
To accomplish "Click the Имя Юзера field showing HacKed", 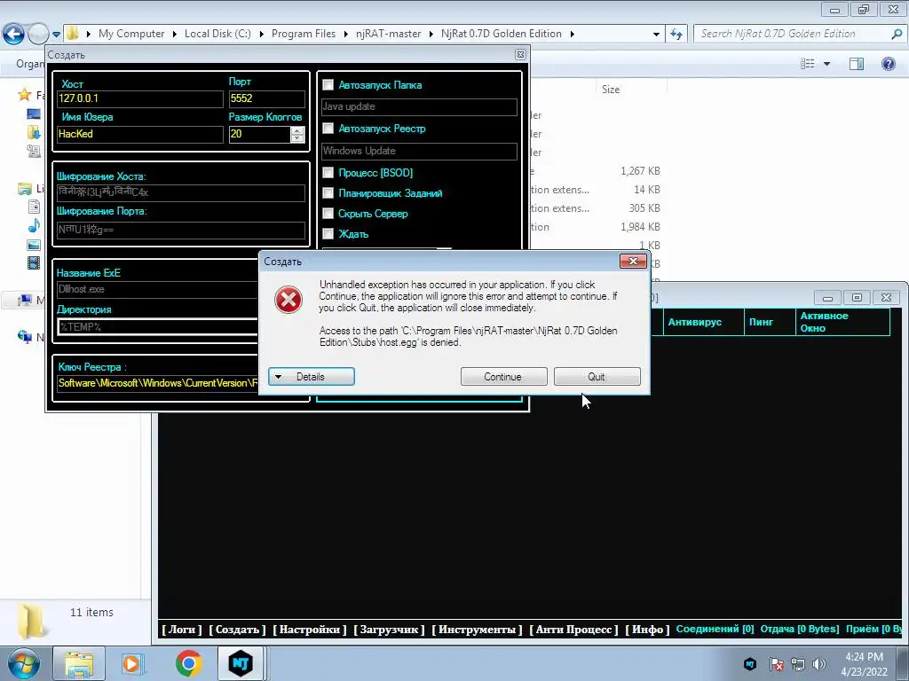I will pyautogui.click(x=139, y=135).
